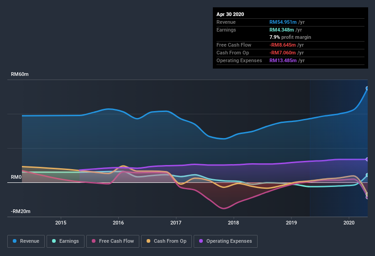The image size is (375, 256).
Task: Click the Revenue endpoint marker on chart
Action: [x=367, y=88]
